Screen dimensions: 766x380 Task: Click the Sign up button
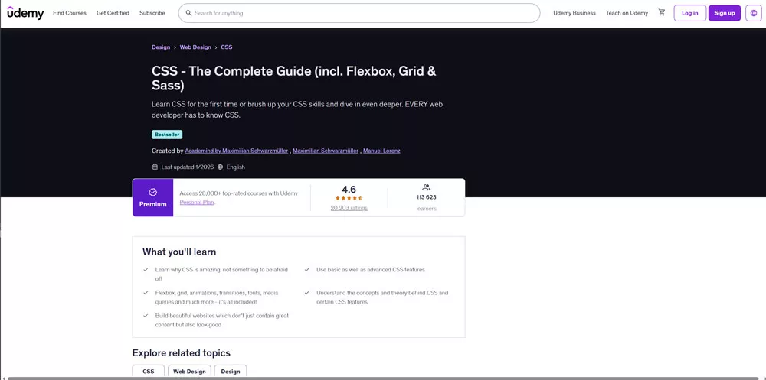725,13
